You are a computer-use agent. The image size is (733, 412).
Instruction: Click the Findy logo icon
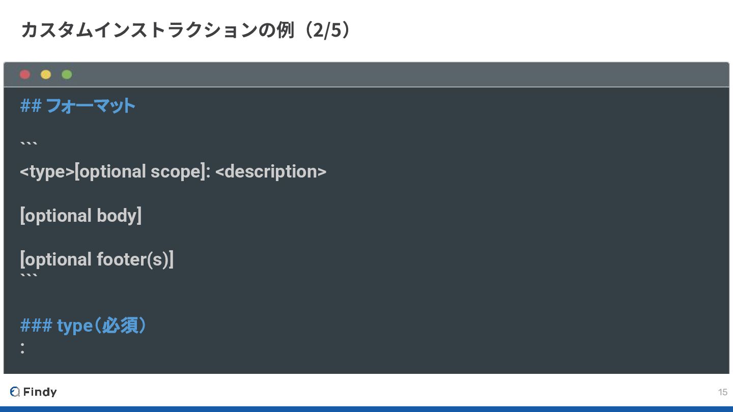tap(15, 392)
